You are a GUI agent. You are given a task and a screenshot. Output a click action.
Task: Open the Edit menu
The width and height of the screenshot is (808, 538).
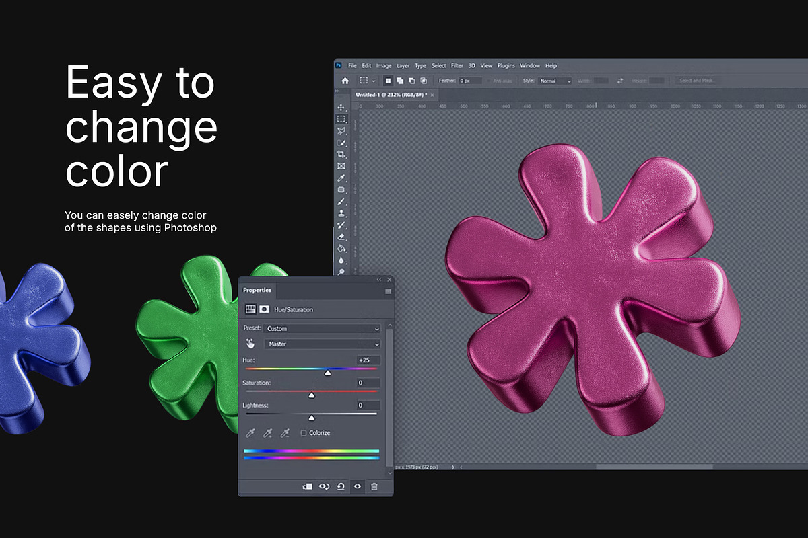click(366, 66)
